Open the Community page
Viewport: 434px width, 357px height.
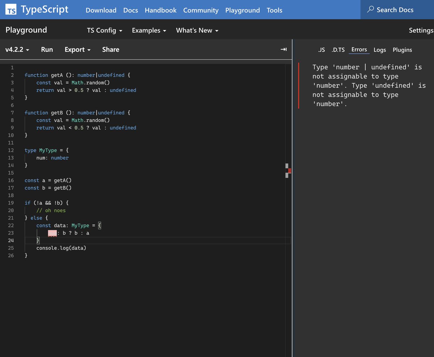(x=201, y=10)
